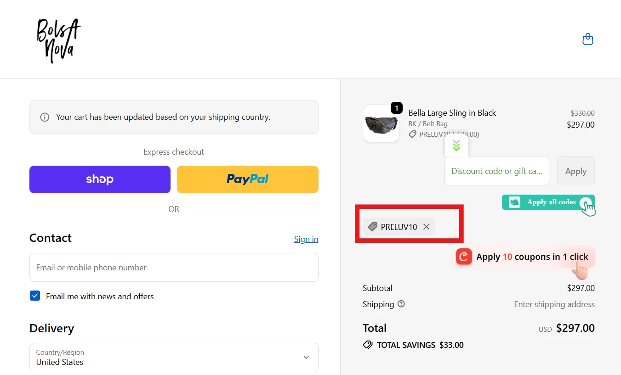
Task: Remove the PRELUV10 discount code
Action: coord(427,227)
